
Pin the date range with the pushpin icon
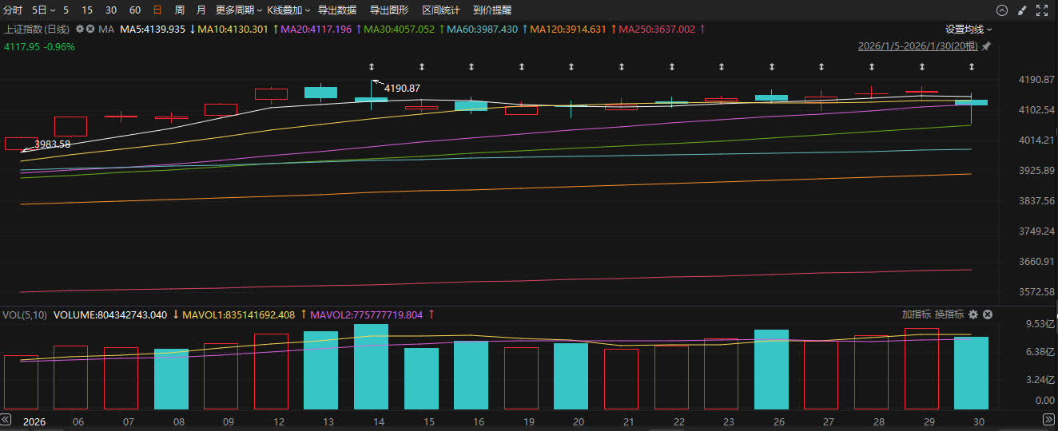[986, 46]
